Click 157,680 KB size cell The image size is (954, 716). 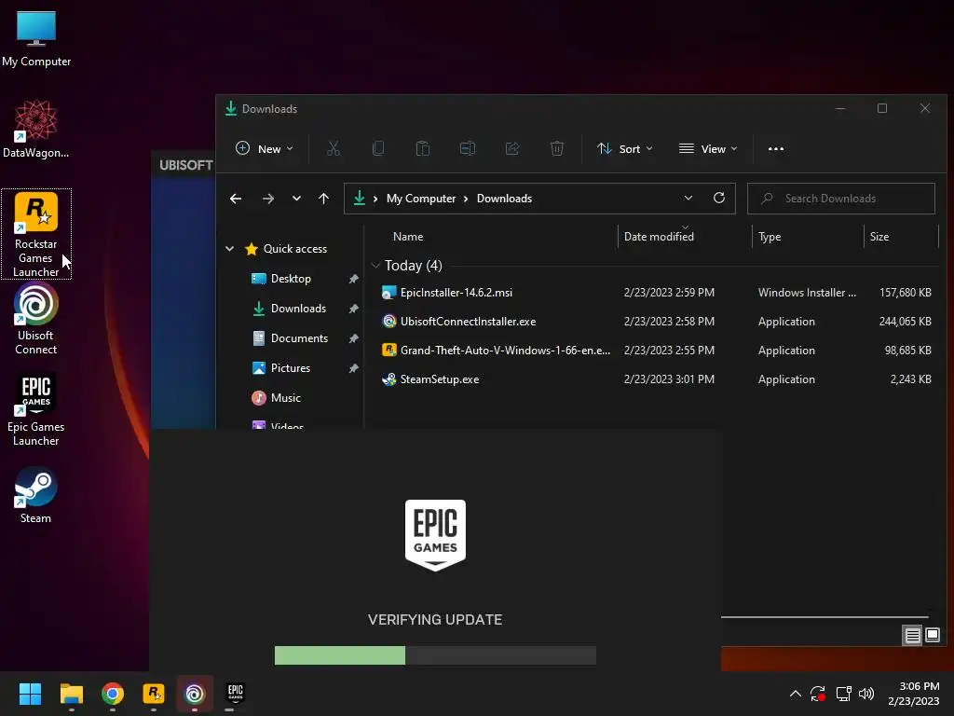tap(905, 292)
